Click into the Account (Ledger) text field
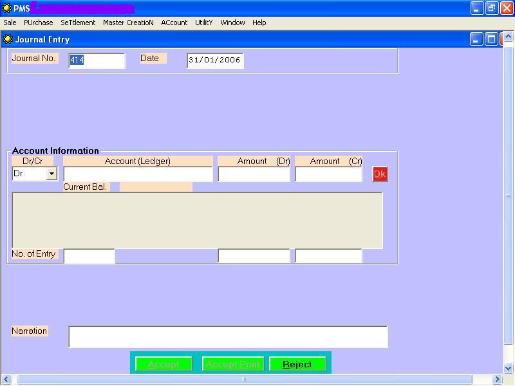Viewport: 515px width, 386px height. tap(138, 174)
